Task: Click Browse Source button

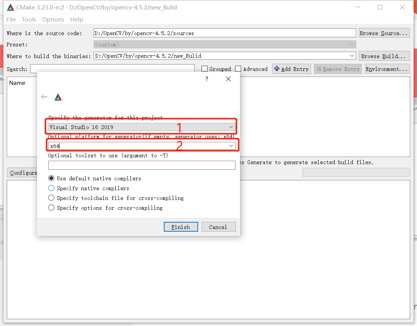Action: coord(384,33)
